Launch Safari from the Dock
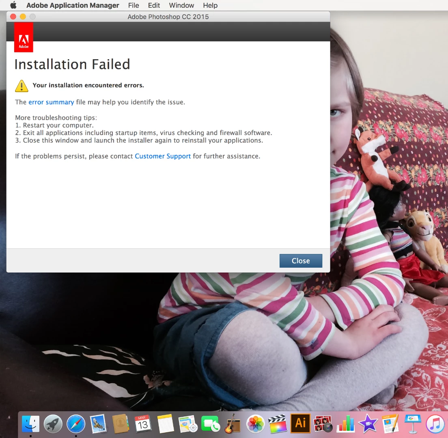Screen dimensions: 448x438 pos(76,424)
